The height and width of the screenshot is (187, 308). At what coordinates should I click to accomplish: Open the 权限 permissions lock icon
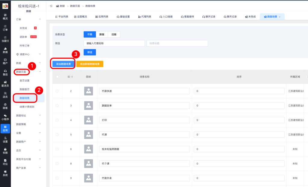[x=5, y=150]
